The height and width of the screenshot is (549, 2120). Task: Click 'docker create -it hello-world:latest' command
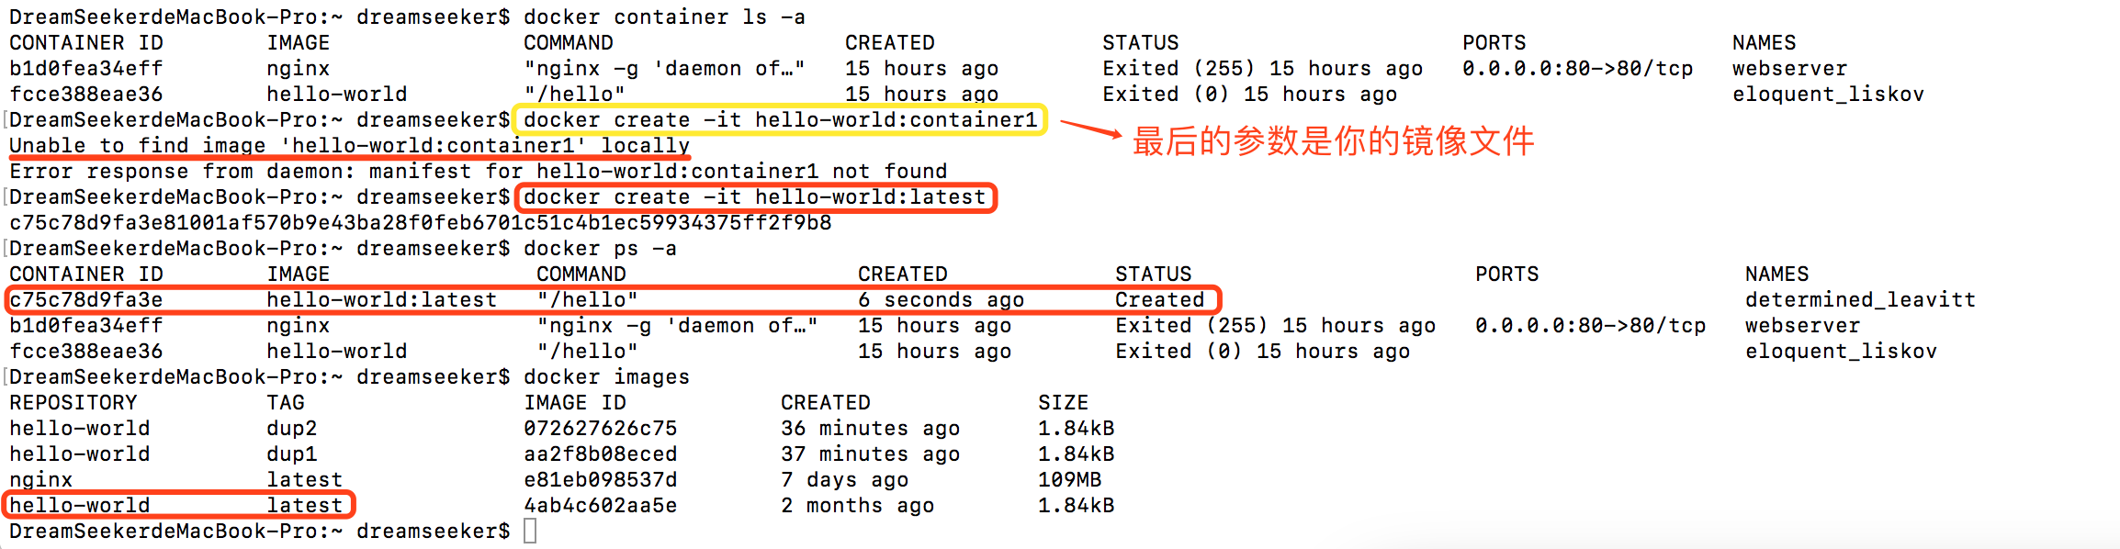[x=754, y=196]
